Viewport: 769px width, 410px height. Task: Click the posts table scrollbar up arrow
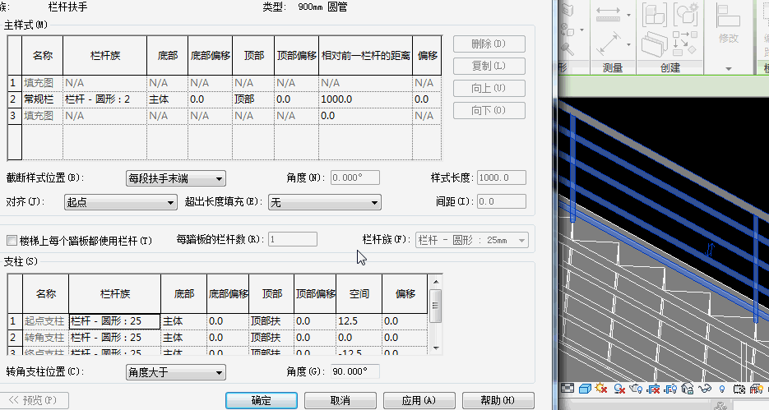pyautogui.click(x=435, y=282)
